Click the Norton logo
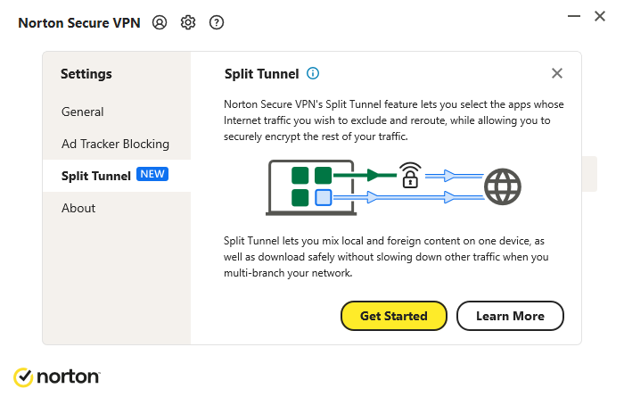Viewport: 624px width, 397px height. (56, 376)
